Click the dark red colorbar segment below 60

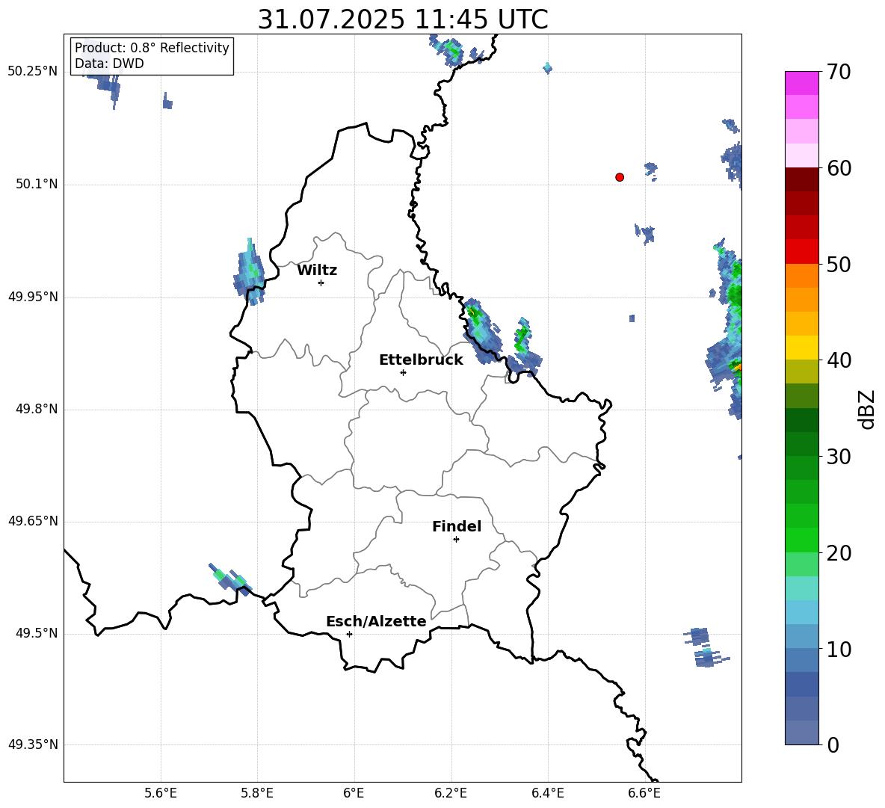(802, 179)
